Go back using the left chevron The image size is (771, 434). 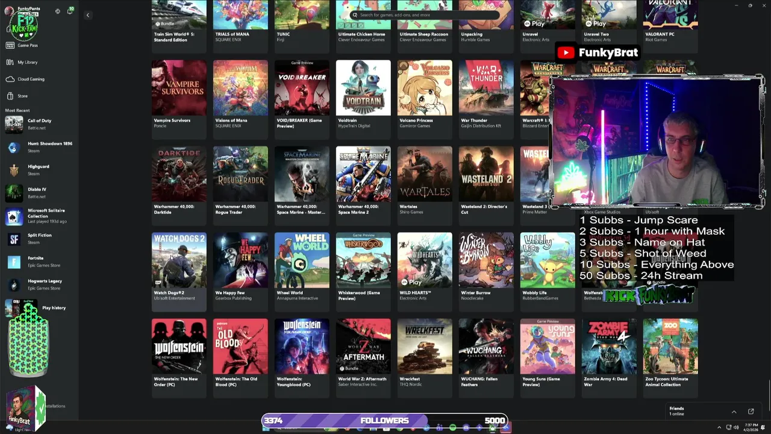tap(87, 15)
